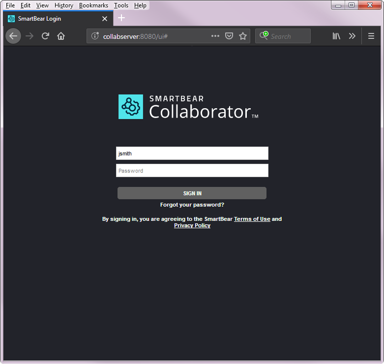The width and height of the screenshot is (384, 364).
Task: Focus the Password input field
Action: click(x=192, y=171)
